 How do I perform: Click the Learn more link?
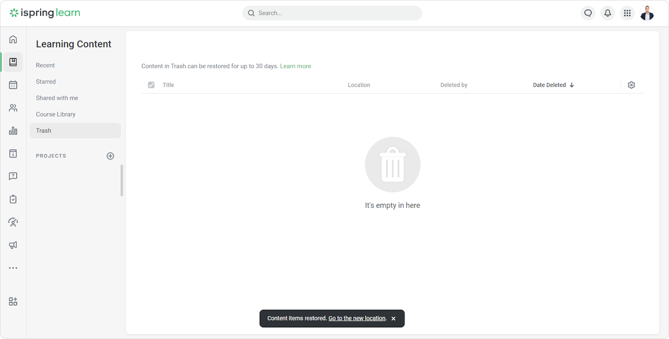(295, 66)
